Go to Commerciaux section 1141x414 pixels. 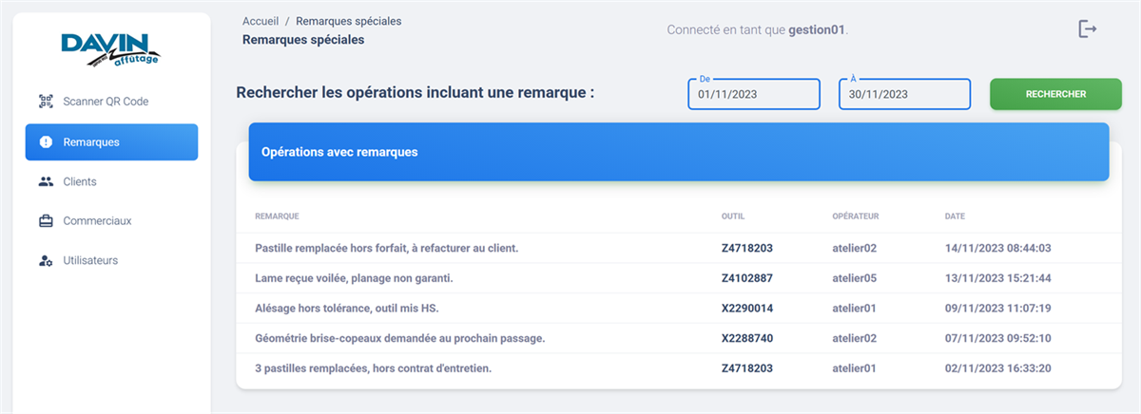click(111, 221)
